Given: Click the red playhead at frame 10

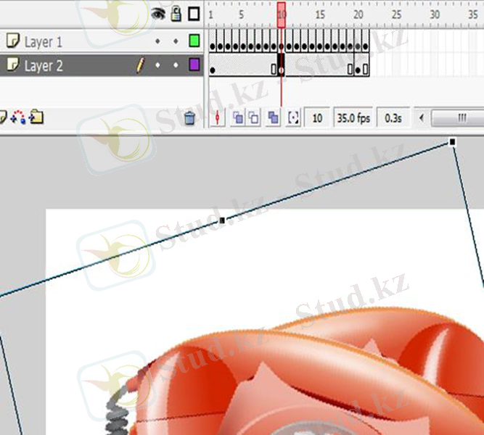Looking at the screenshot, I should 282,14.
